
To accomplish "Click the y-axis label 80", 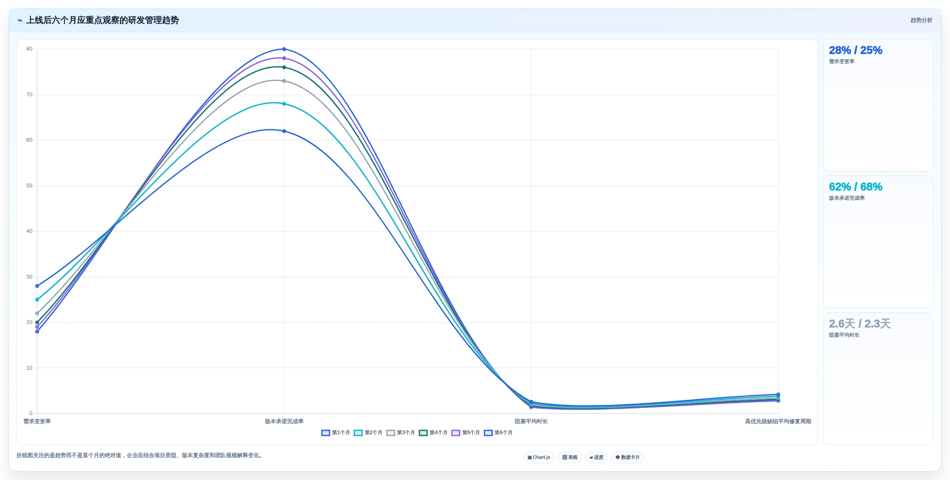I will [29, 49].
